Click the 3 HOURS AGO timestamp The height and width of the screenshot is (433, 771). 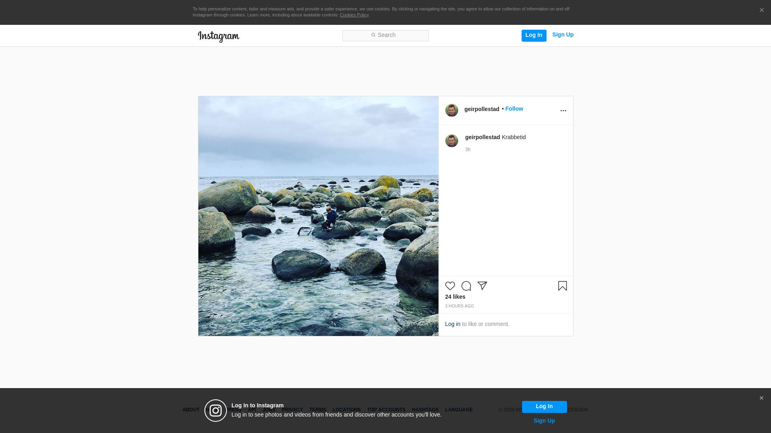pyautogui.click(x=459, y=306)
